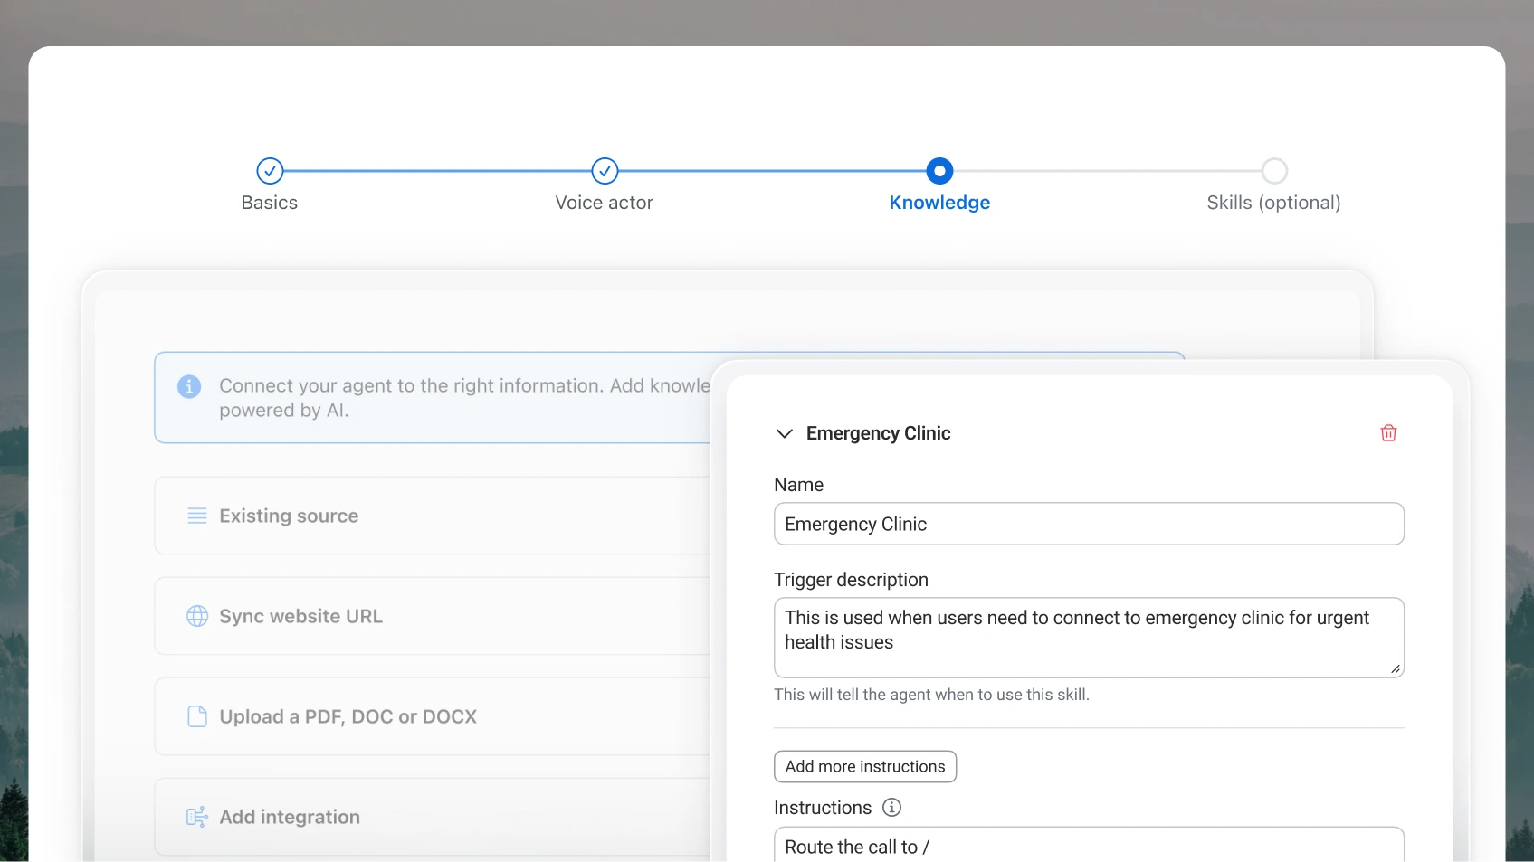1534x862 pixels.
Task: Open the Basics step label
Action: (270, 203)
